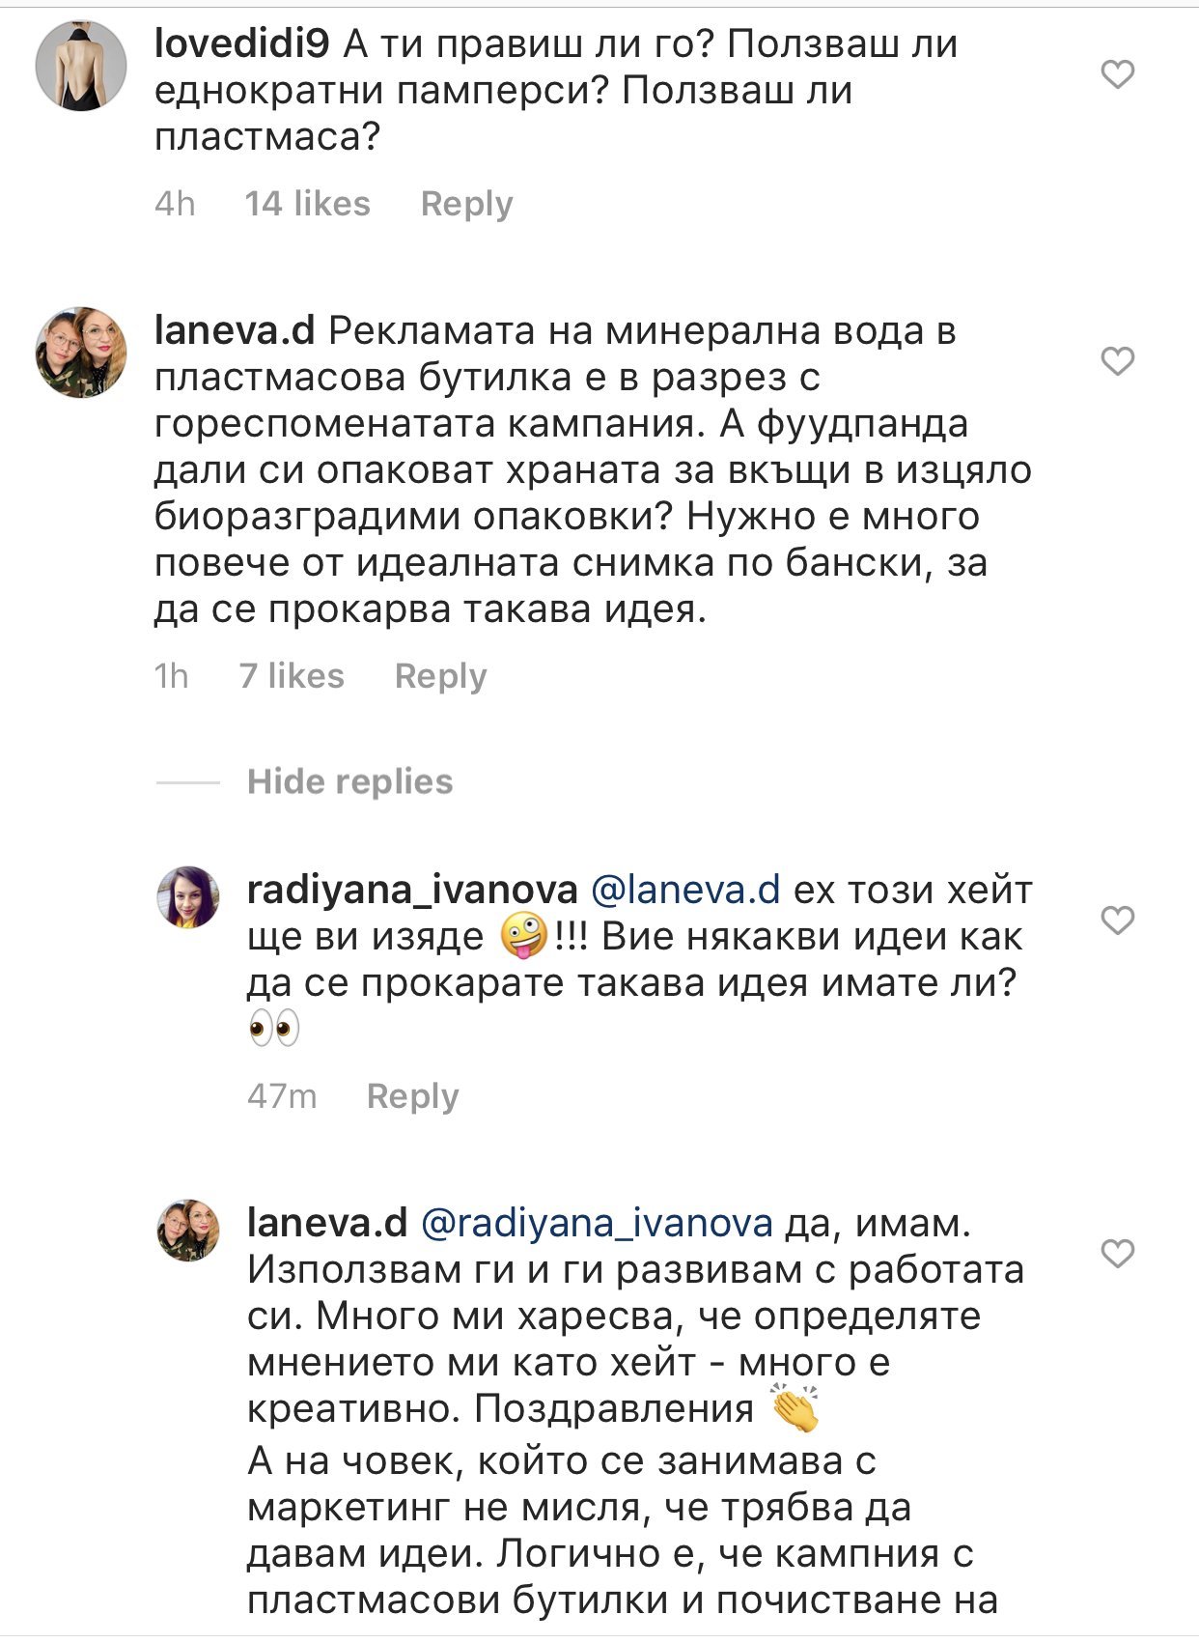Image resolution: width=1199 pixels, height=1643 pixels.
Task: Tap the @laneva.d mention in reply
Action: pyautogui.click(x=684, y=890)
